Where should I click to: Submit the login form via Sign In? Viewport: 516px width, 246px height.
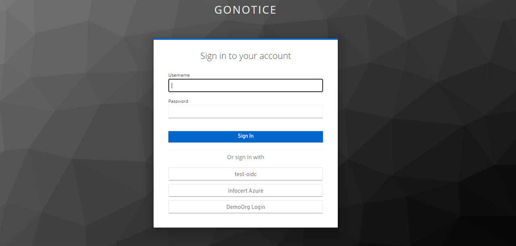click(246, 136)
